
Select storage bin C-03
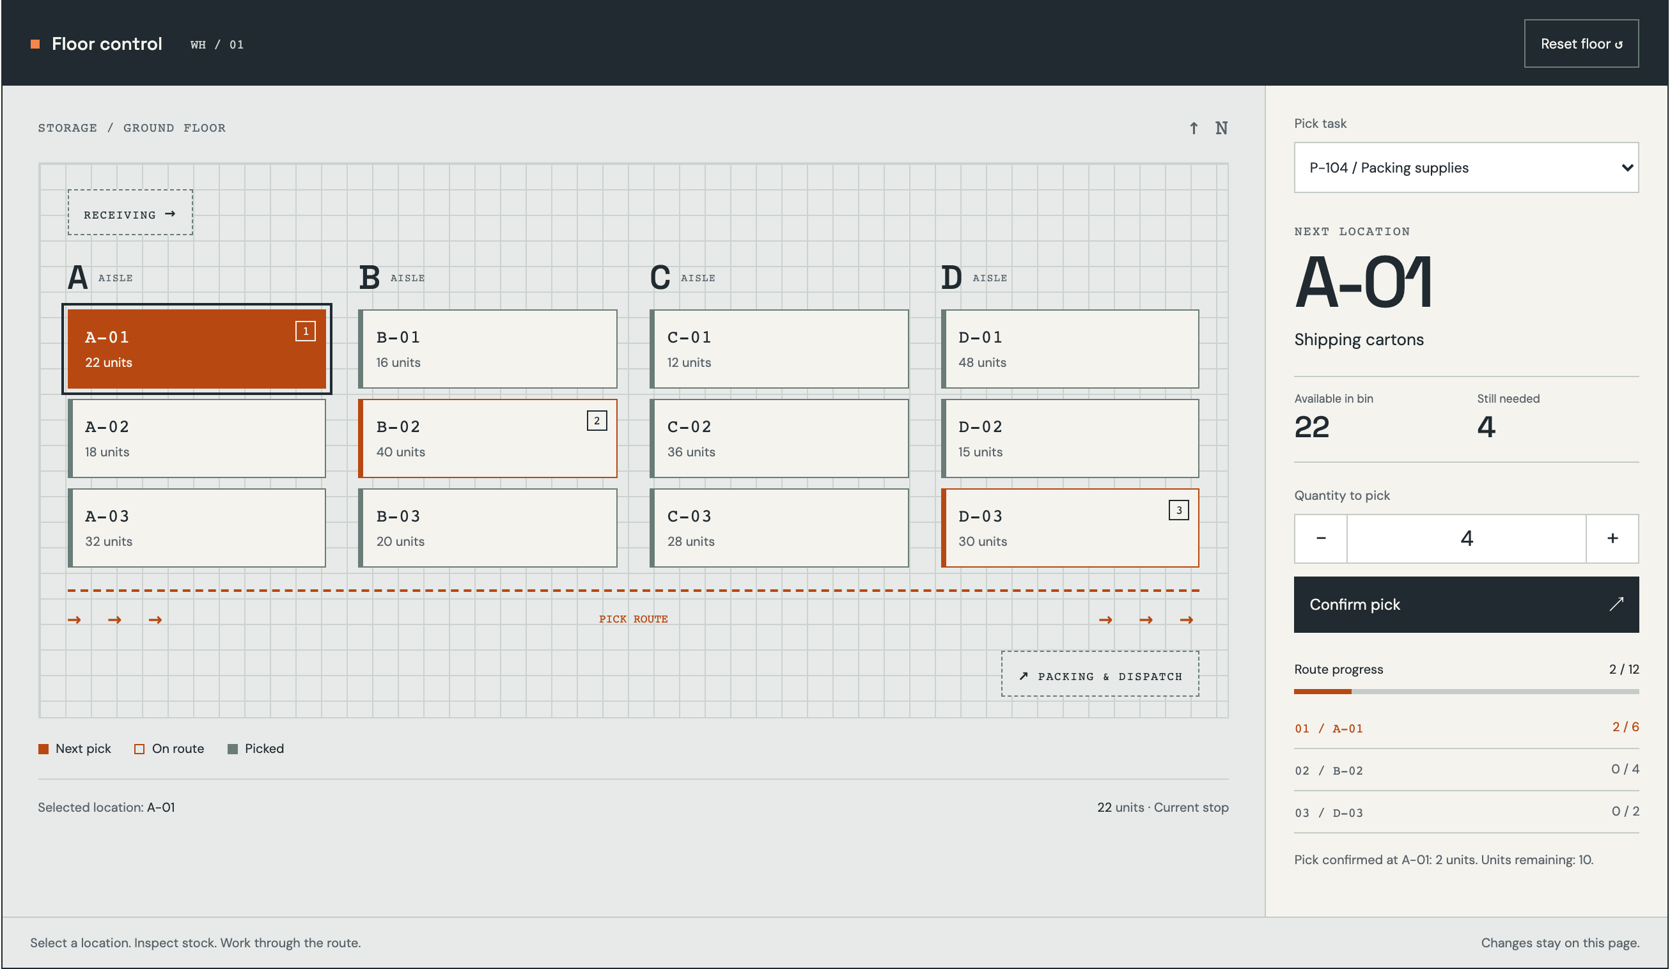[779, 528]
